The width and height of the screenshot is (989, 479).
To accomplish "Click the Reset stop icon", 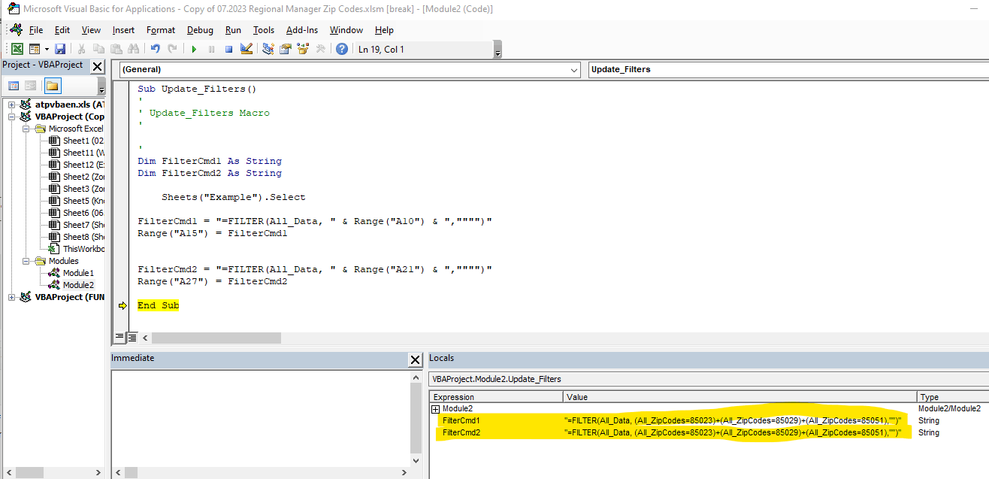I will click(x=228, y=49).
